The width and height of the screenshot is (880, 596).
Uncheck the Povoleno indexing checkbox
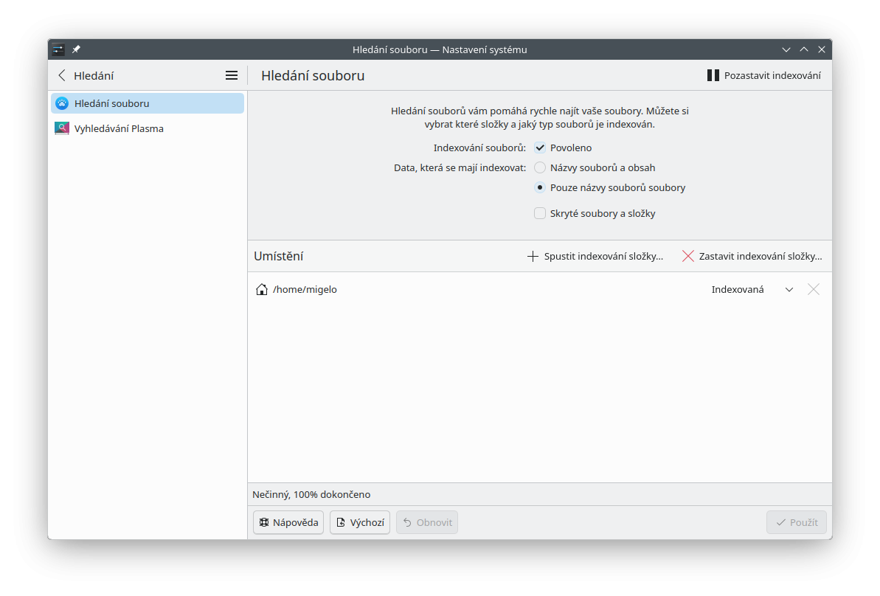point(540,148)
